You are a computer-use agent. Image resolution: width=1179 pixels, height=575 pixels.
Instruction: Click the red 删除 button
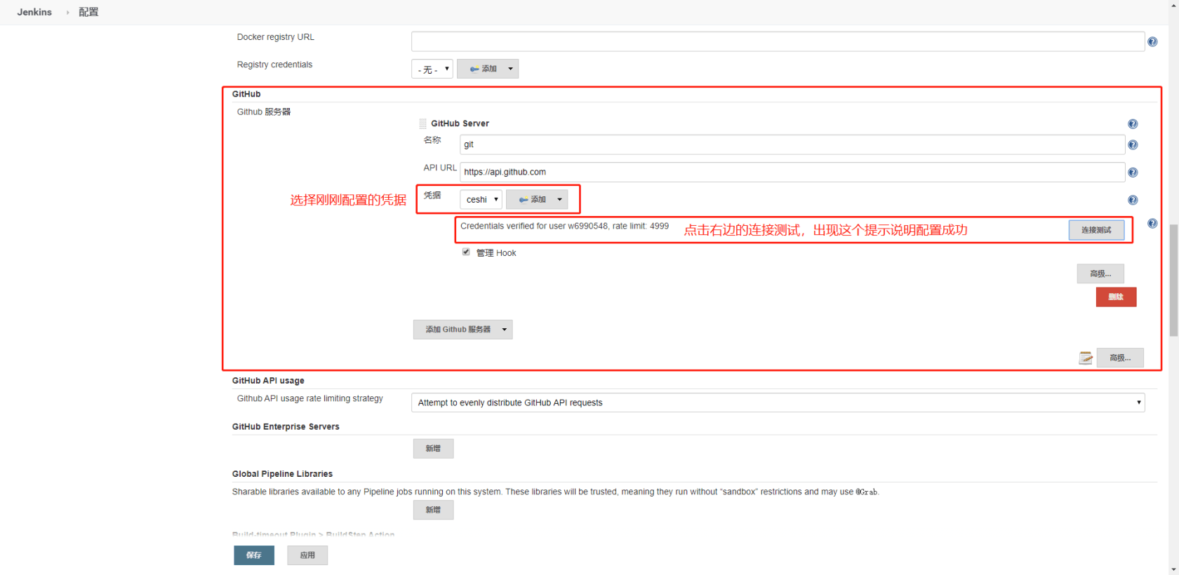(x=1116, y=297)
